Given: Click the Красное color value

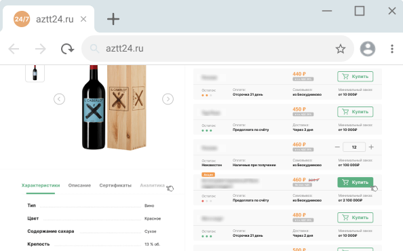Looking at the screenshot, I should tap(153, 218).
